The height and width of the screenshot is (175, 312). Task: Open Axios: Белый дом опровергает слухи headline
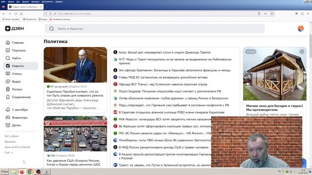point(164,52)
